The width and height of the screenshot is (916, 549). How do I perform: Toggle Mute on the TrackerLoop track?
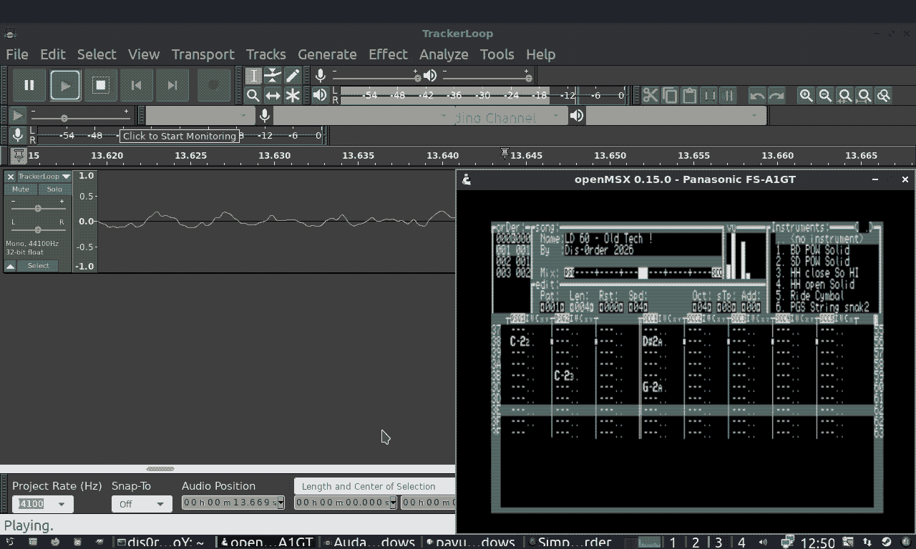coord(21,189)
